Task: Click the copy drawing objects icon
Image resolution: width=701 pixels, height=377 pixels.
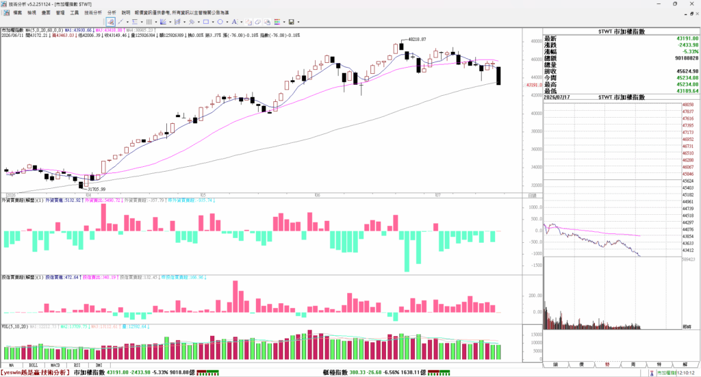Action: (248, 22)
